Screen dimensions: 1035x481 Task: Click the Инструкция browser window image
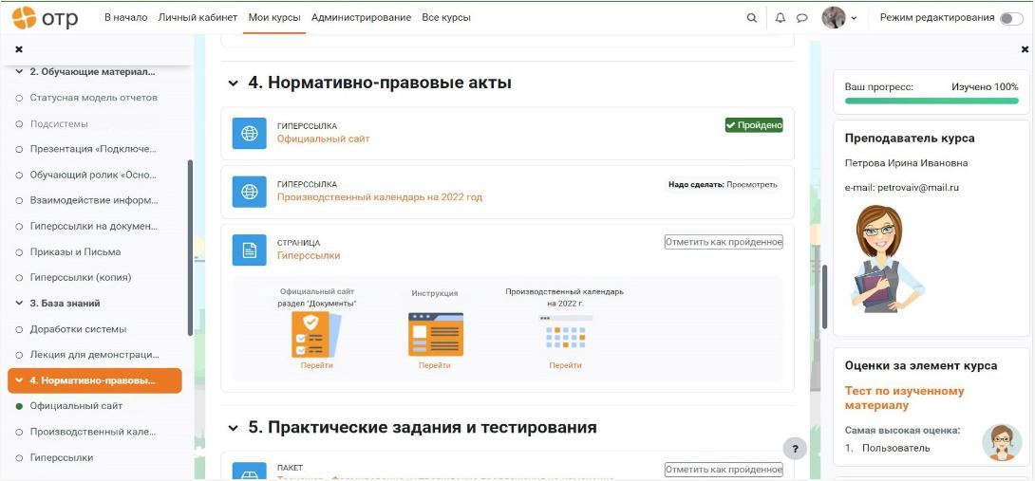click(436, 334)
